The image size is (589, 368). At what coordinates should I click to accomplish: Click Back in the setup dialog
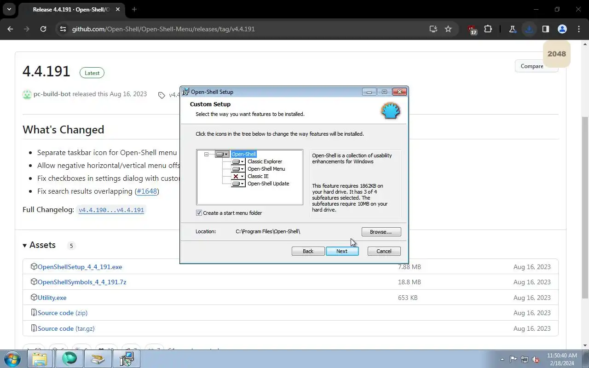tap(308, 251)
